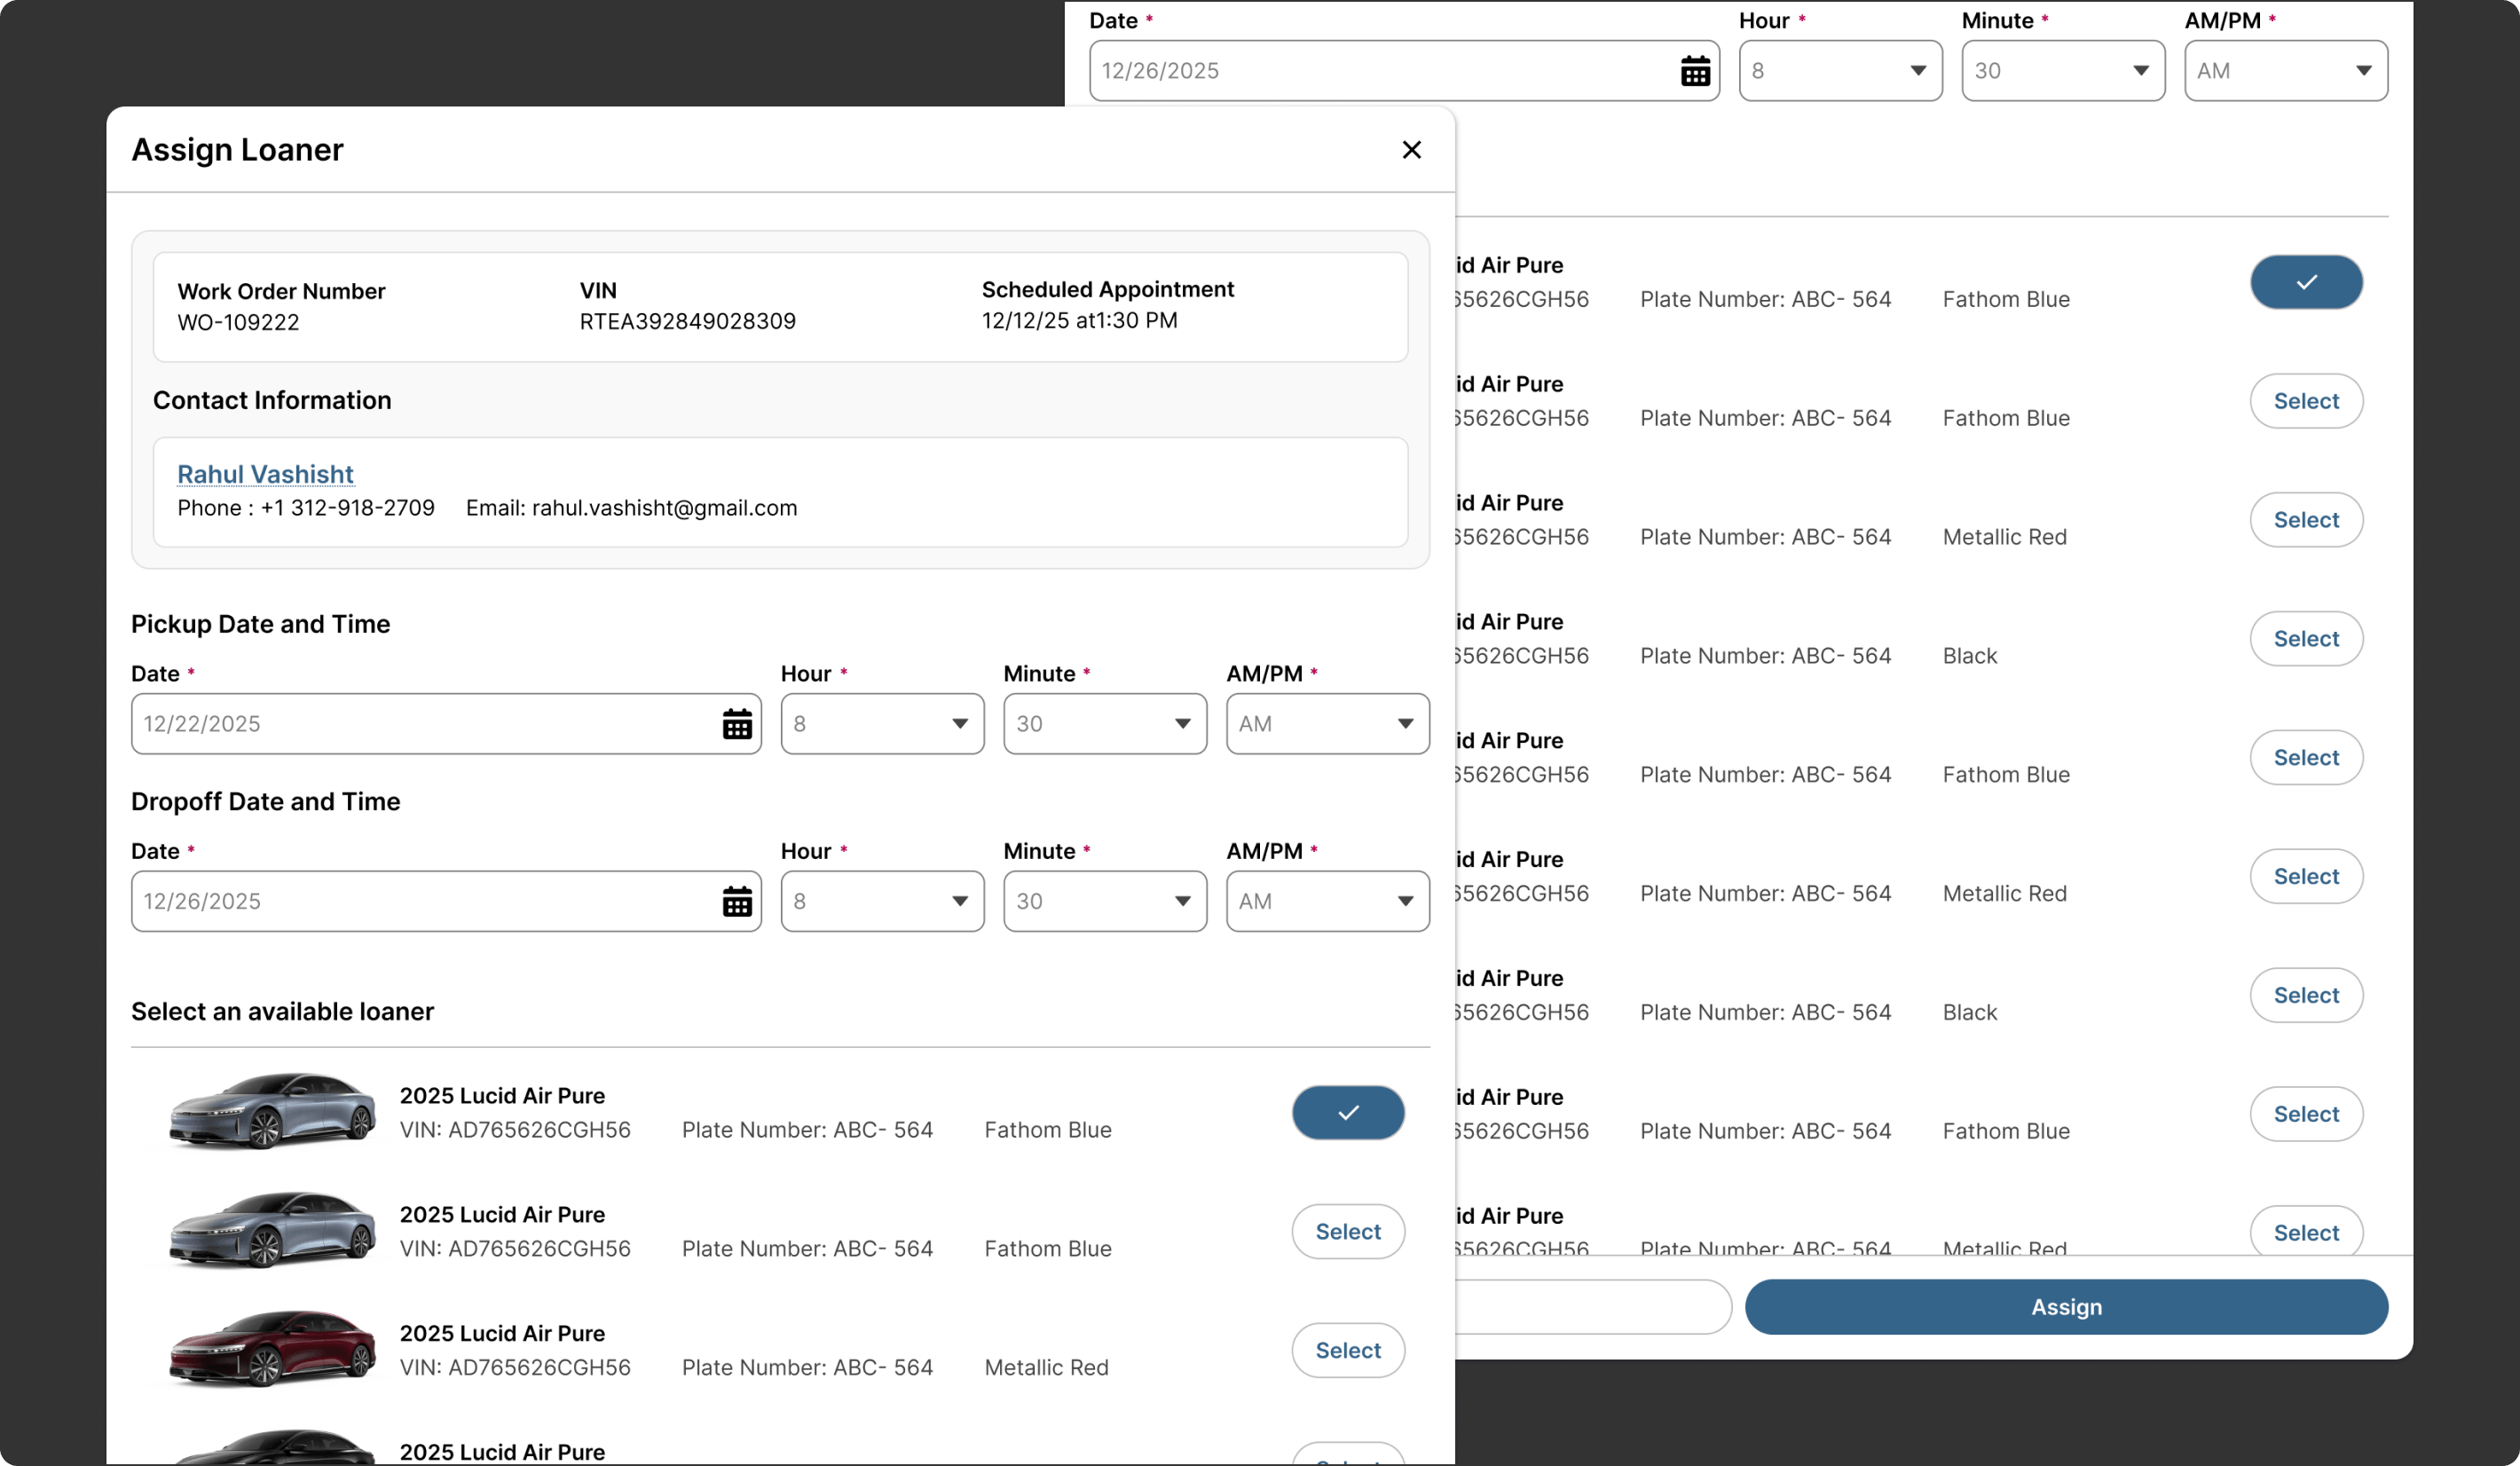Click calendar icon in background date field
The height and width of the screenshot is (1466, 2520).
(1695, 71)
